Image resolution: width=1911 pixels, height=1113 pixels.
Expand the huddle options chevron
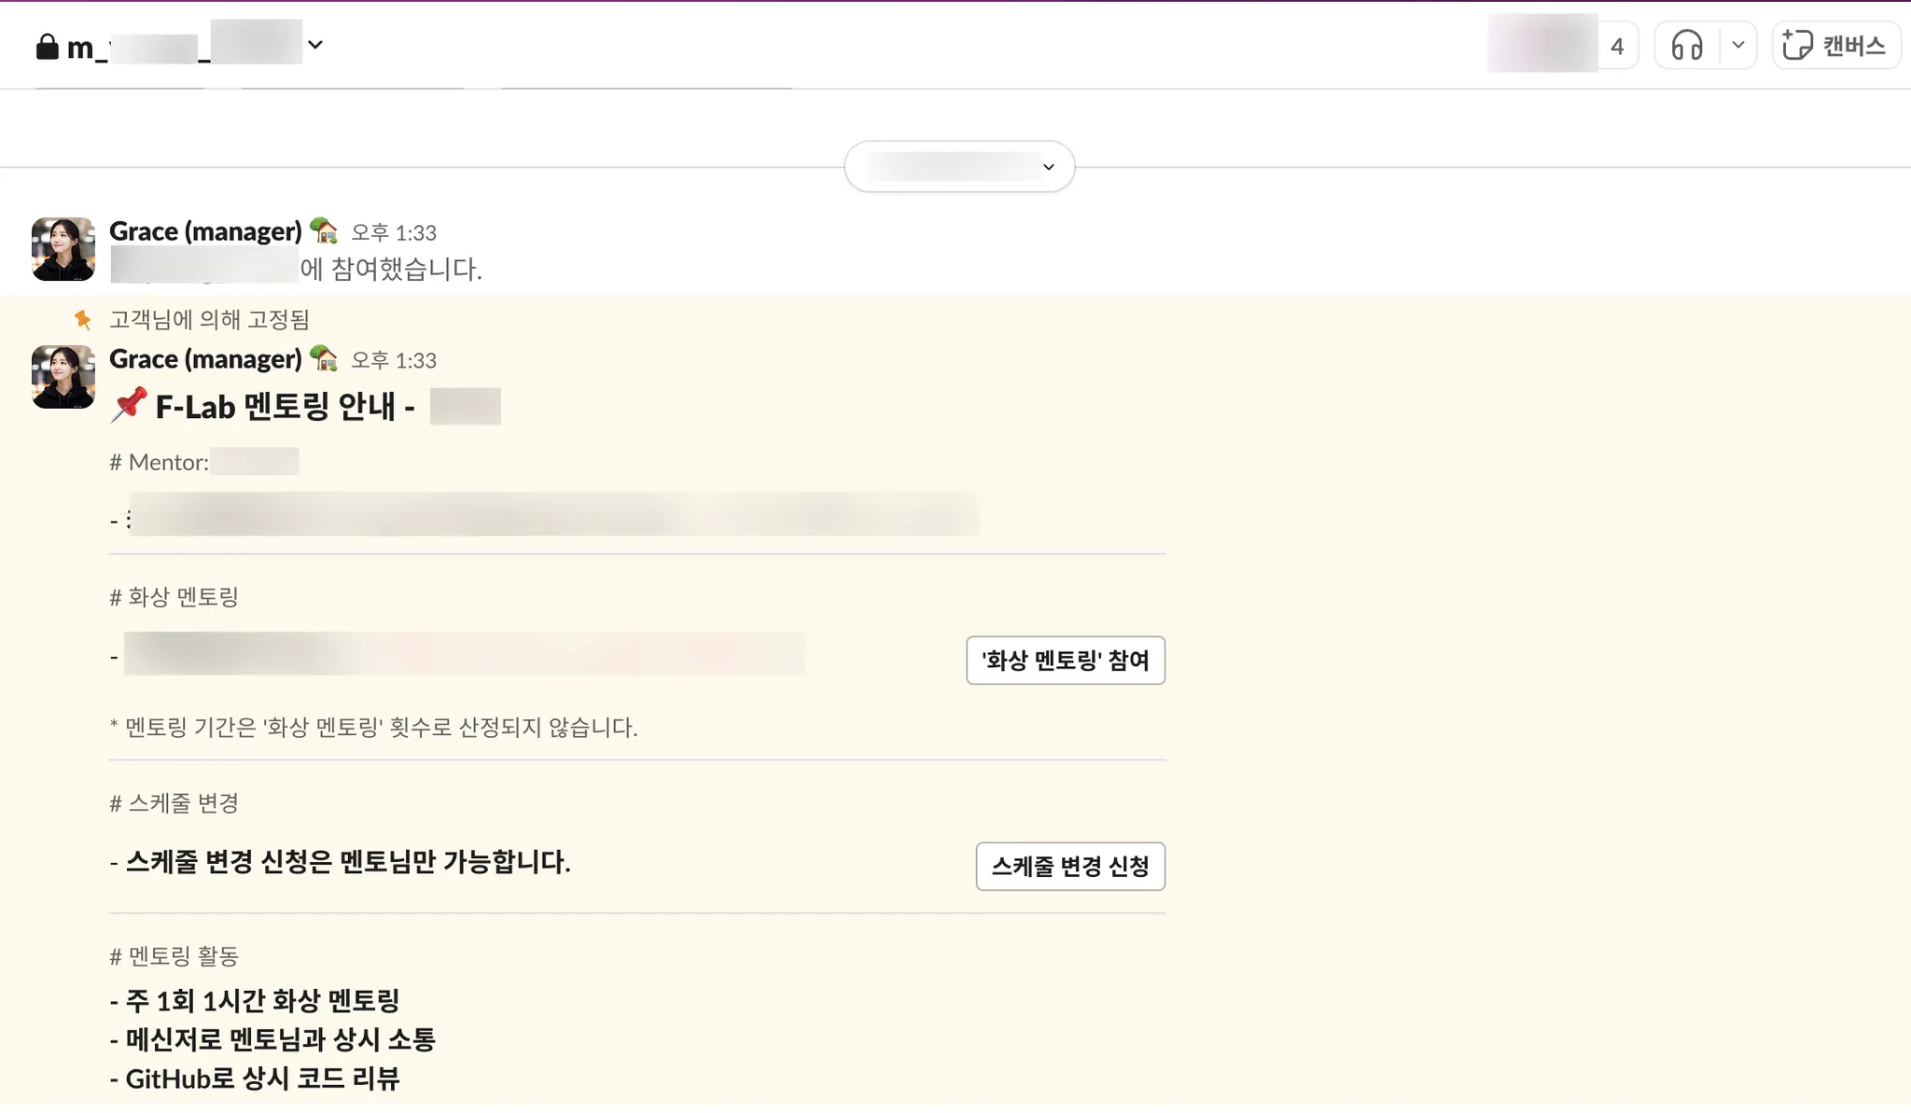point(1737,45)
